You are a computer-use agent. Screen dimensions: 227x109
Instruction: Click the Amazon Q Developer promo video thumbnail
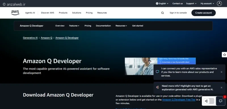tap(160, 66)
